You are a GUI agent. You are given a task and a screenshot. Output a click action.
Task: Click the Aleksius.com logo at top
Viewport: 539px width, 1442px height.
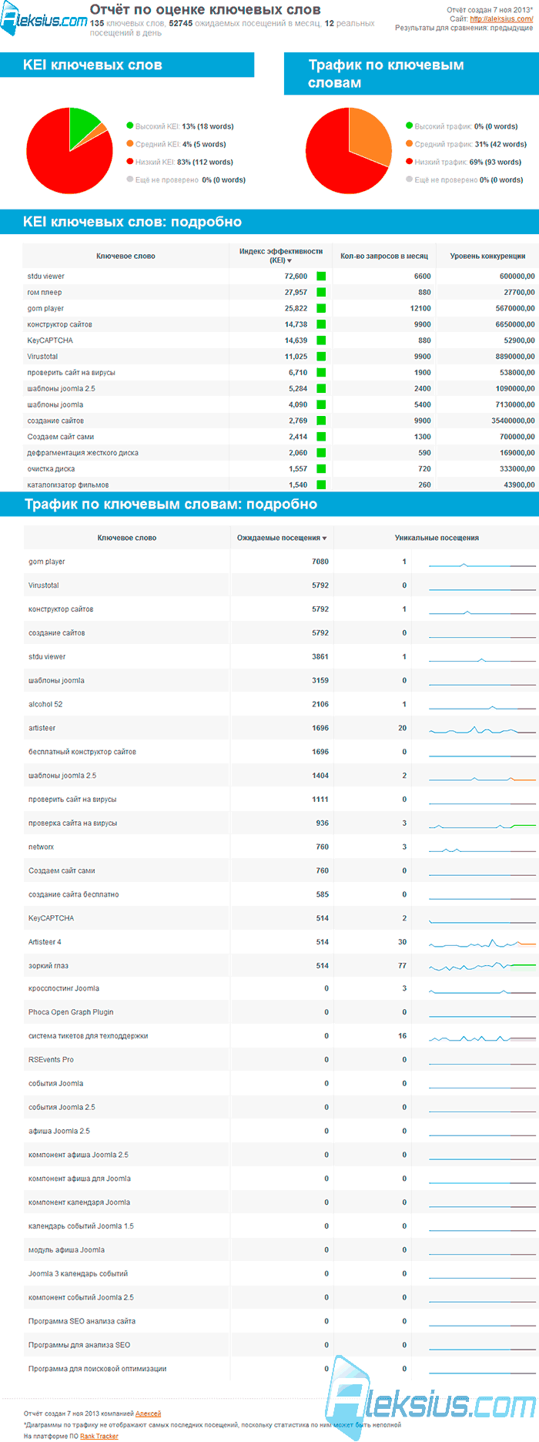point(44,20)
